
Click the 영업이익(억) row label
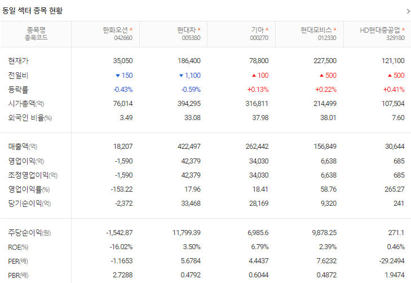26,161
